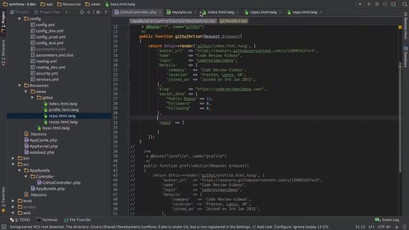Click the views breadcrumb in navigation bar

[x=93, y=4]
